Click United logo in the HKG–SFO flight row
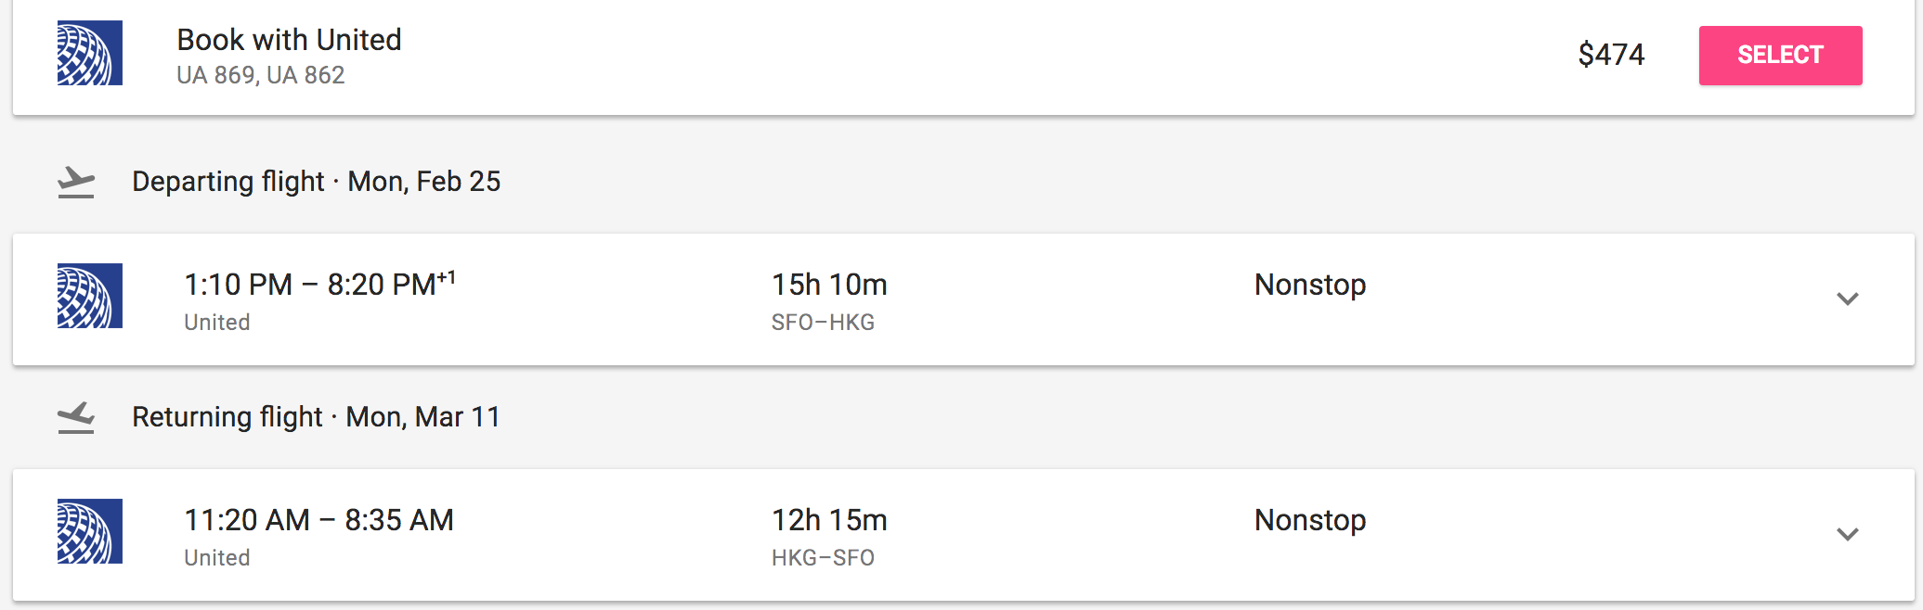The image size is (1923, 610). (x=89, y=531)
